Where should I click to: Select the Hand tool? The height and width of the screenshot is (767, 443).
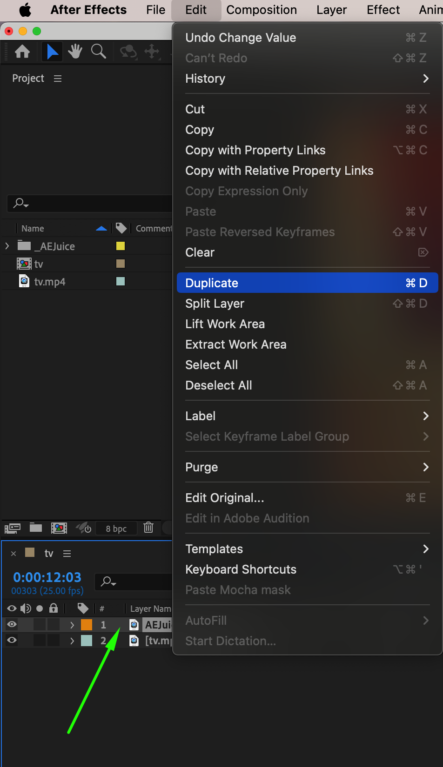click(75, 52)
